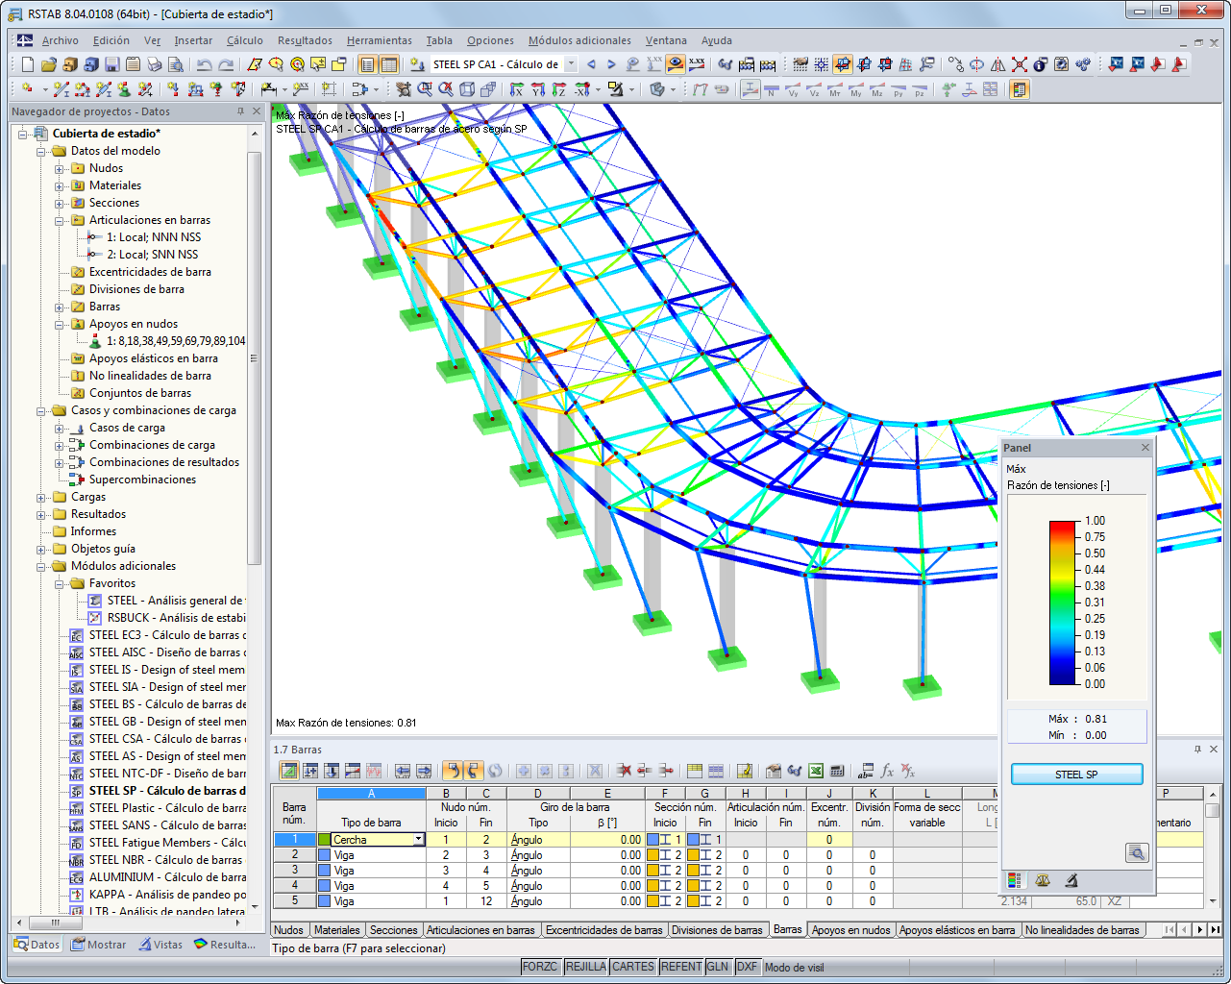This screenshot has height=984, width=1231.
Task: Toggle axial force N diagram
Action: [x=772, y=89]
